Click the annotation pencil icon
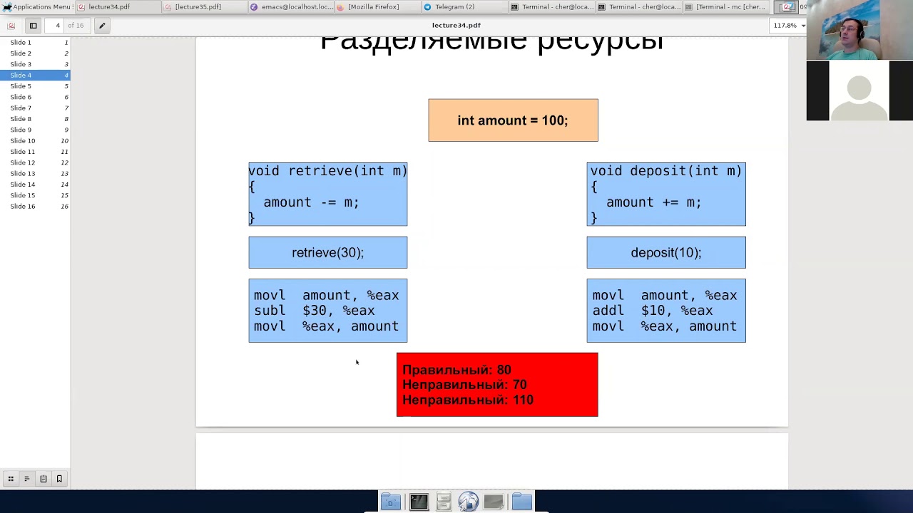The image size is (913, 513). 102,26
